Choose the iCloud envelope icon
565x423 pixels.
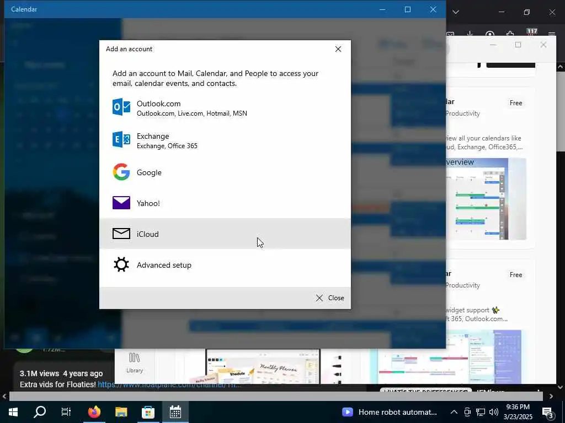(121, 234)
